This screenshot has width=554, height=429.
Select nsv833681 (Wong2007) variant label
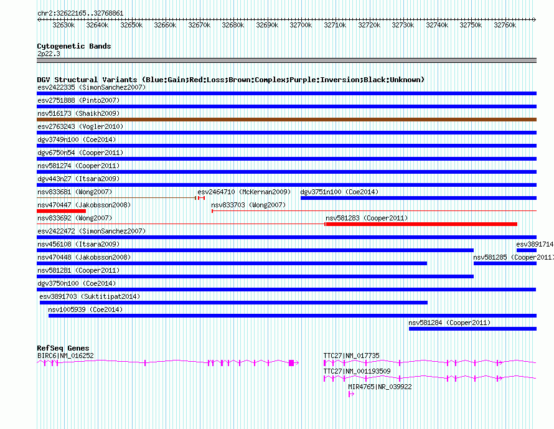[x=75, y=192]
